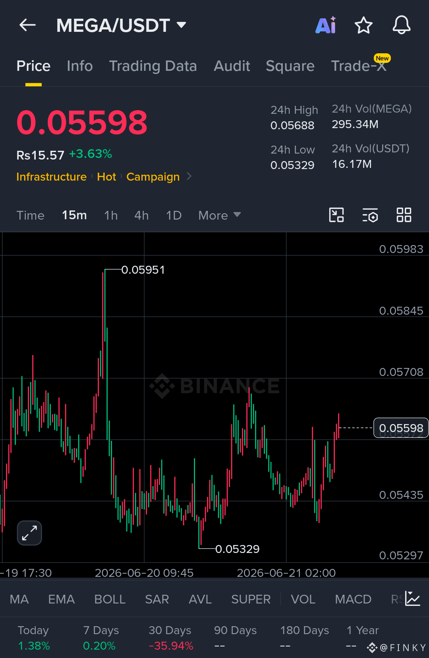Select the 1D timeframe
The height and width of the screenshot is (658, 429).
pyautogui.click(x=174, y=215)
